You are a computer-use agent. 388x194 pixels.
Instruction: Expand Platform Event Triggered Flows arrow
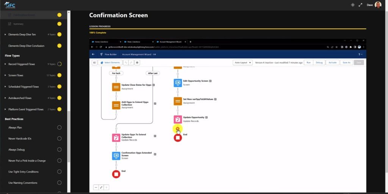tap(5, 109)
